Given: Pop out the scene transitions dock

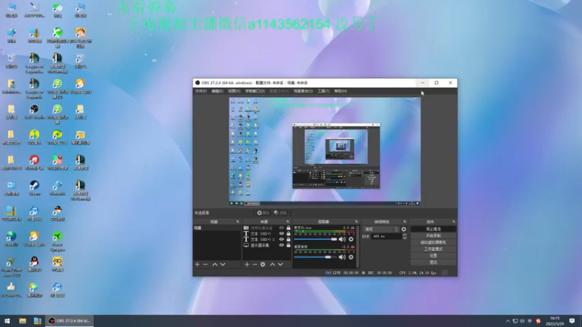Looking at the screenshot, I should coord(404,222).
